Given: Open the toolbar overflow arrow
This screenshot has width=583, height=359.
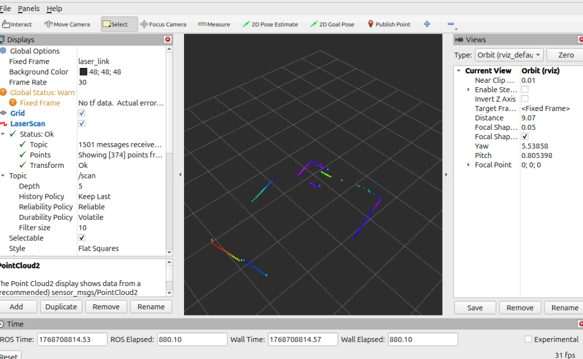Looking at the screenshot, I should [456, 29].
